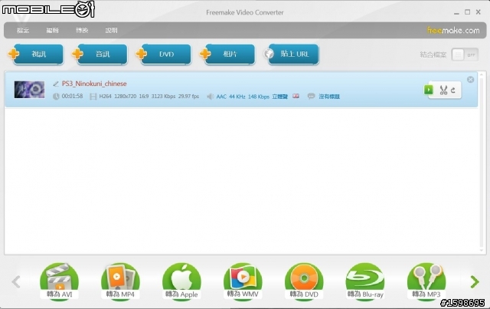This screenshot has height=309, width=490.
Task: Select the PS3_Ninokuni_chinese file name
Action: coord(94,84)
